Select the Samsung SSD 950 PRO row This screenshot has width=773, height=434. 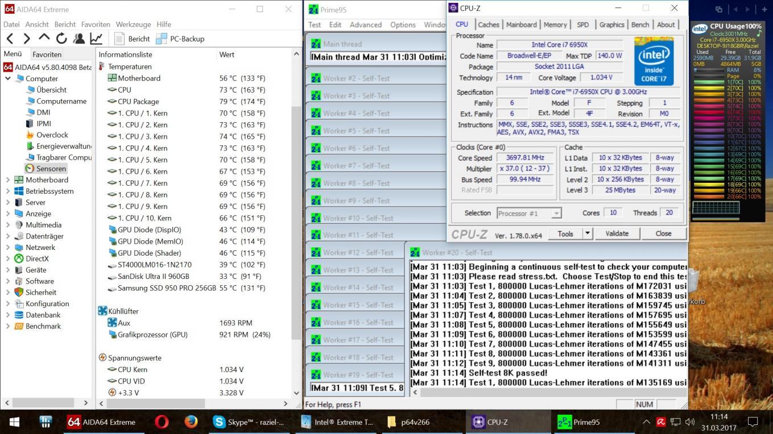click(193, 288)
